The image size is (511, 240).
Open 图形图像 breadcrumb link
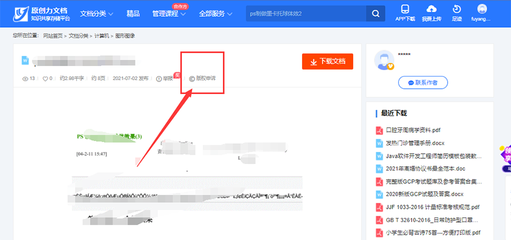[x=125, y=36]
